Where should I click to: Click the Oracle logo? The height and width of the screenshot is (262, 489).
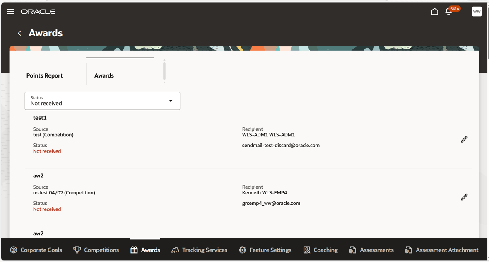38,12
